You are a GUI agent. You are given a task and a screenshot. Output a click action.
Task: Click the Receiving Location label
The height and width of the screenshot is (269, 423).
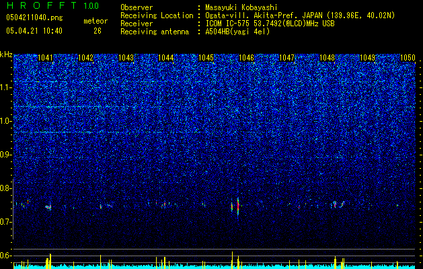pos(157,15)
